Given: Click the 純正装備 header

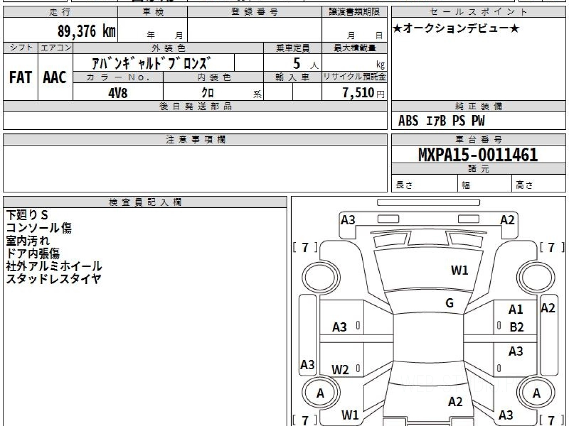Looking at the screenshot, I should (x=479, y=106).
